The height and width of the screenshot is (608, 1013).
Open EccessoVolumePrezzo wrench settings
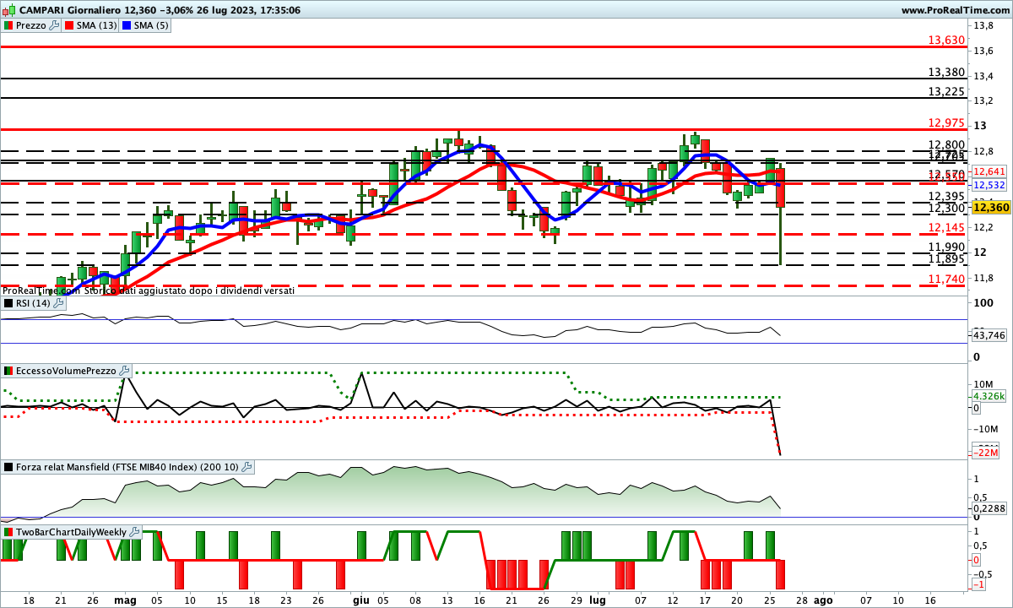point(124,371)
